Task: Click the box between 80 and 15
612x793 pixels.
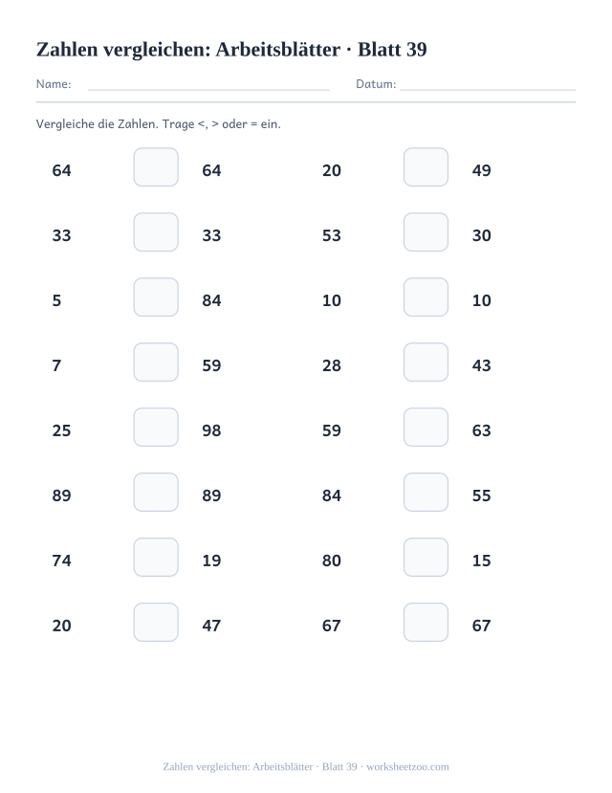Action: coord(426,558)
